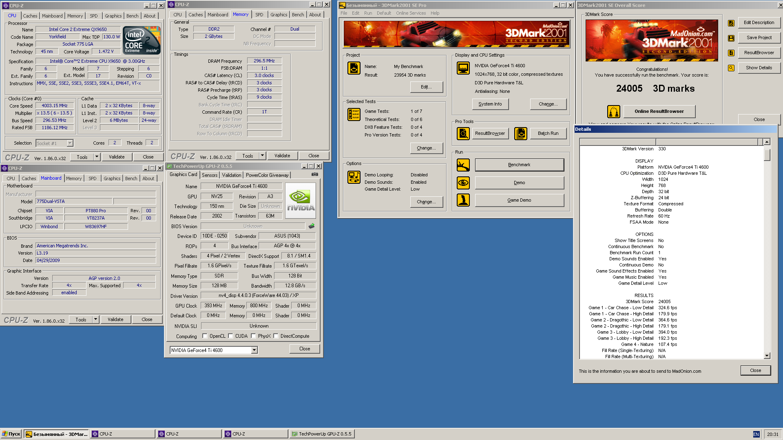Click Validate in the Mainboard CPU-Z window
The image size is (783, 440).
point(115,319)
